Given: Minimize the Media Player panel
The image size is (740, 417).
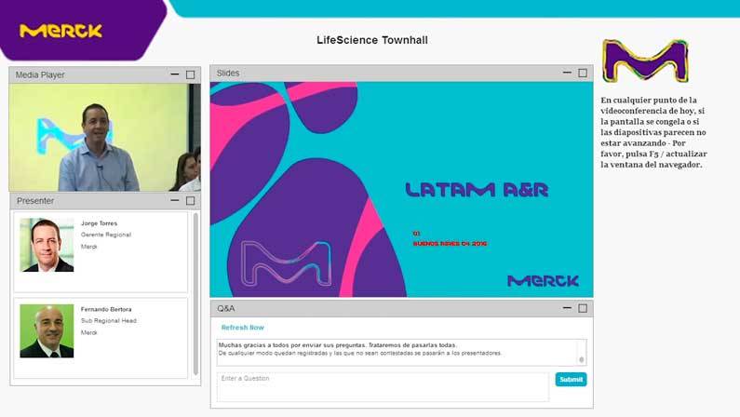Looking at the screenshot, I should 175,74.
